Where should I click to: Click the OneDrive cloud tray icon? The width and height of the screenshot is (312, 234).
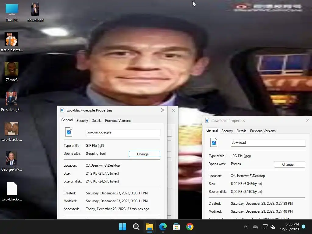click(x=255, y=227)
